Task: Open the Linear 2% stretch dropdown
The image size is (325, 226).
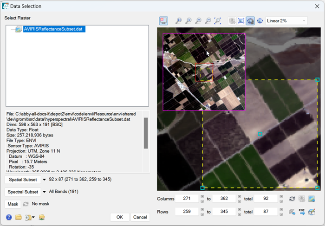Action: point(286,21)
